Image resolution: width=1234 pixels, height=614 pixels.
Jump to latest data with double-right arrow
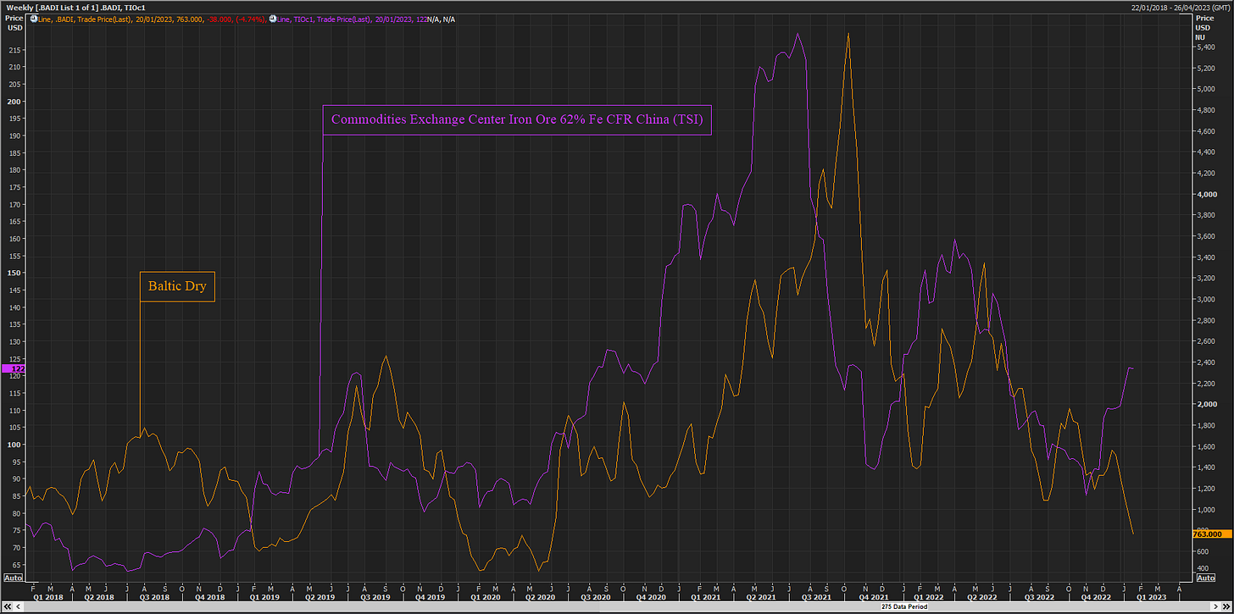(x=1226, y=606)
